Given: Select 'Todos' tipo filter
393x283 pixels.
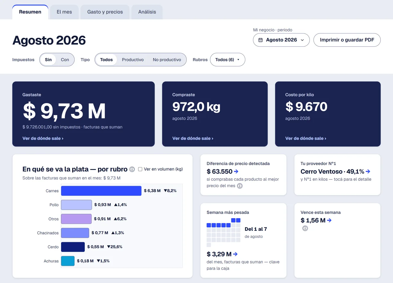Looking at the screenshot, I should (x=106, y=60).
